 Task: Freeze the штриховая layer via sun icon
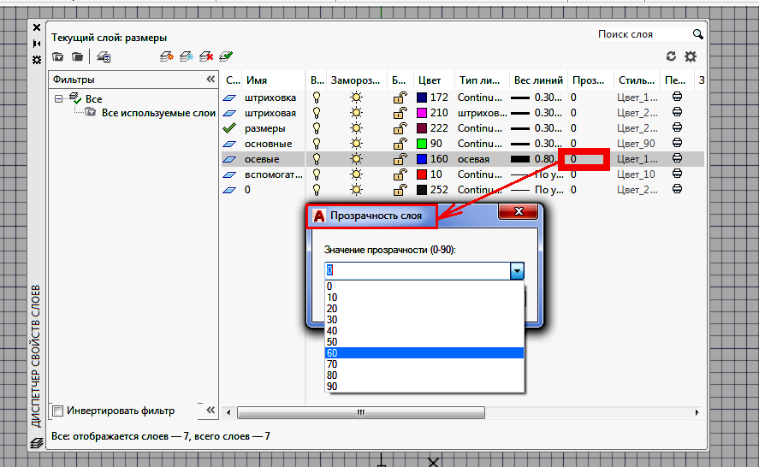tap(356, 113)
